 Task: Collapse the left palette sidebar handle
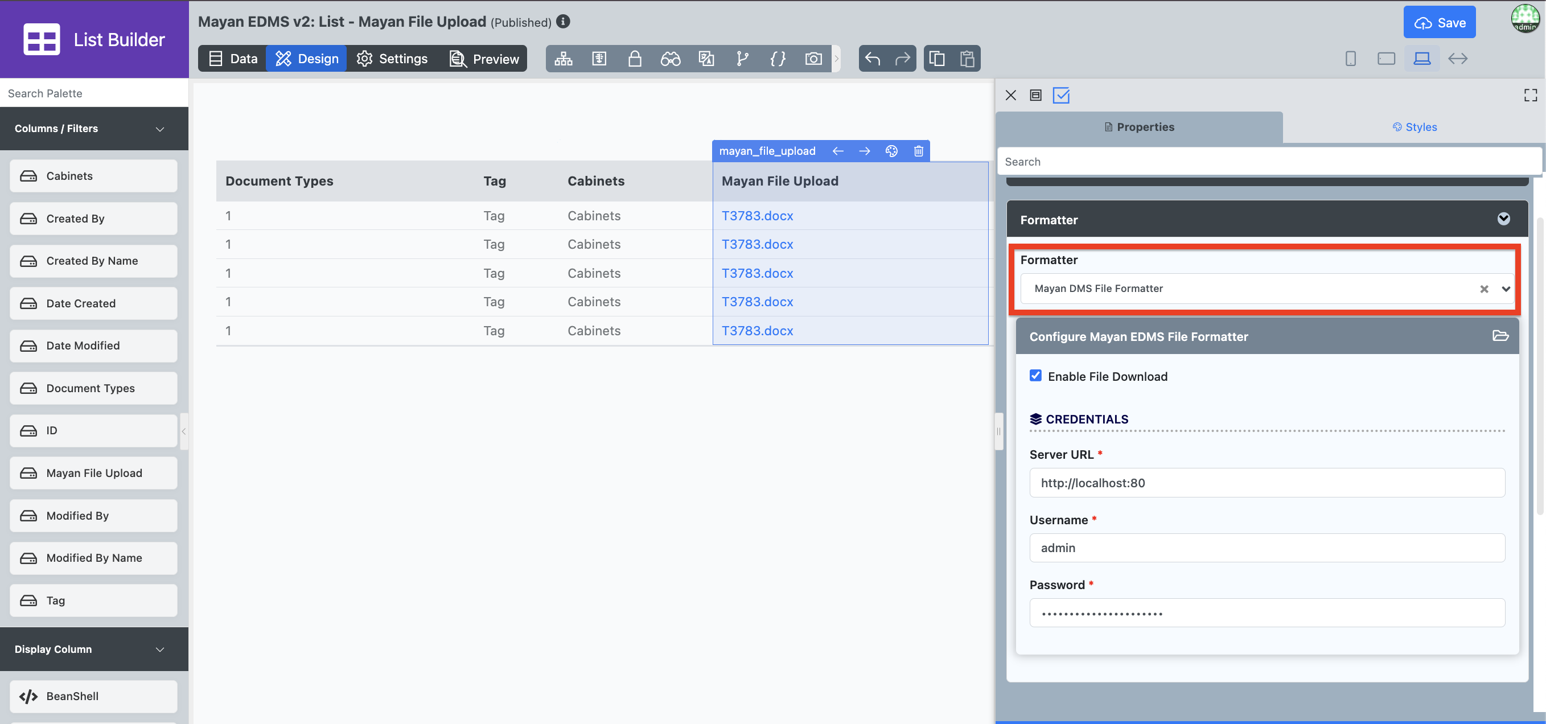(184, 431)
